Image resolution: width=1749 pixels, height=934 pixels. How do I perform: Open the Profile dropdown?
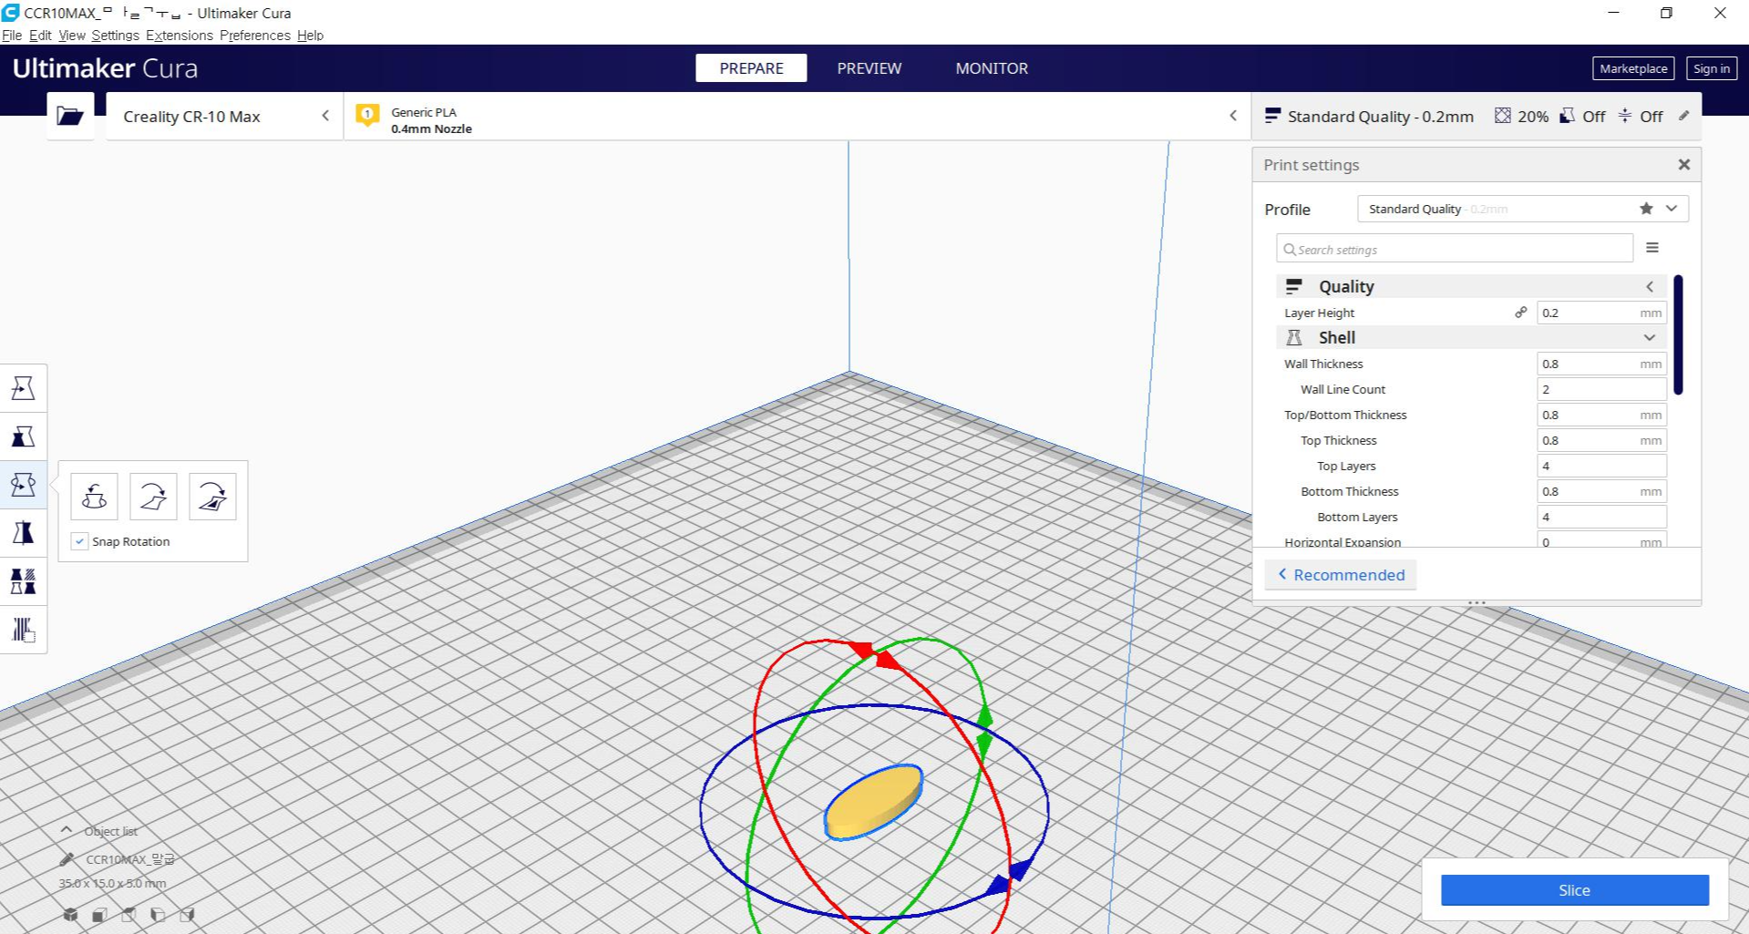coord(1522,209)
